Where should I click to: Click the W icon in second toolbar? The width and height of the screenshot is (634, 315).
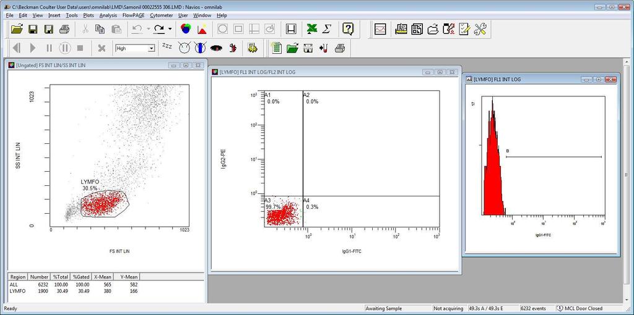[x=308, y=48]
